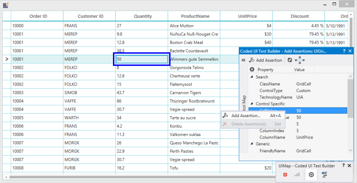This screenshot has width=357, height=183.
Task: Click the 'Alice Mutton' product cell
Action: [194, 26]
